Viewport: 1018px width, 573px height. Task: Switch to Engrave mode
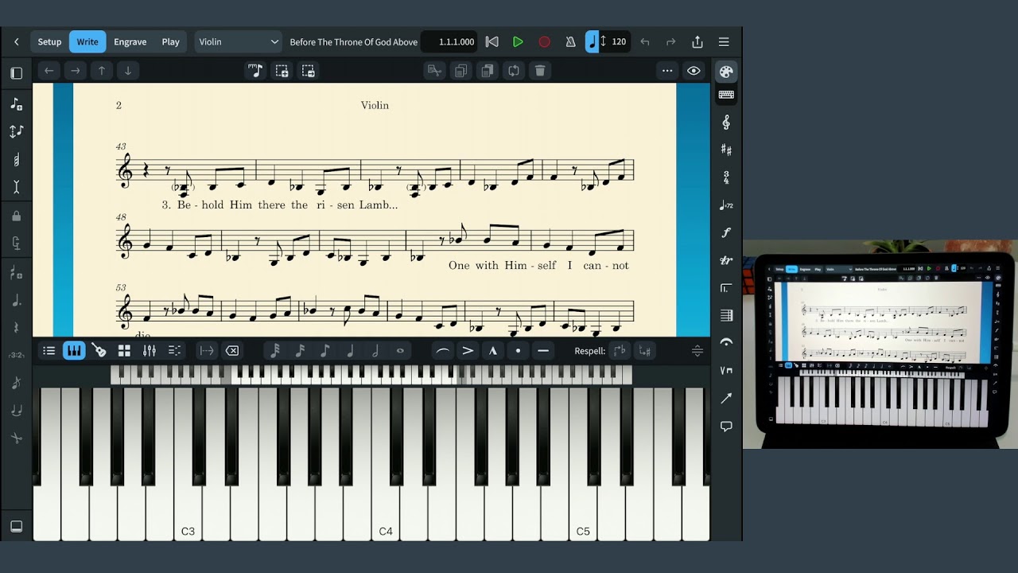tap(130, 41)
